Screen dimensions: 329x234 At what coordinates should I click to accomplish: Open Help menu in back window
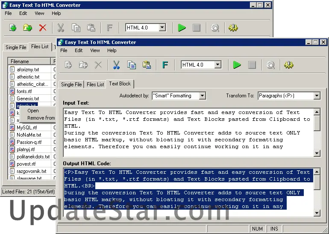pos(56,13)
